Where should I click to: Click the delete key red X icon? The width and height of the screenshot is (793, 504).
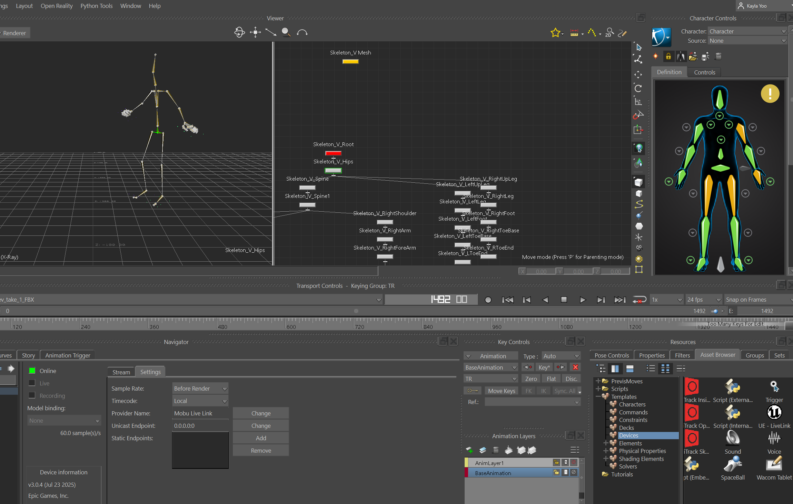[575, 367]
